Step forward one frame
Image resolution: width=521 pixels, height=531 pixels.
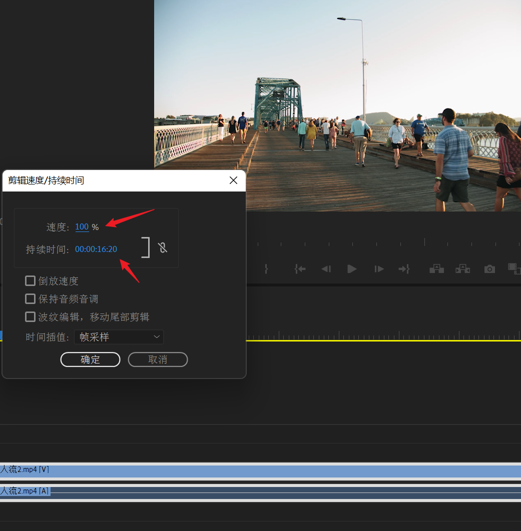point(379,269)
